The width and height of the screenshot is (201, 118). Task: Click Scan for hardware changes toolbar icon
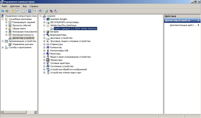[x=40, y=11]
